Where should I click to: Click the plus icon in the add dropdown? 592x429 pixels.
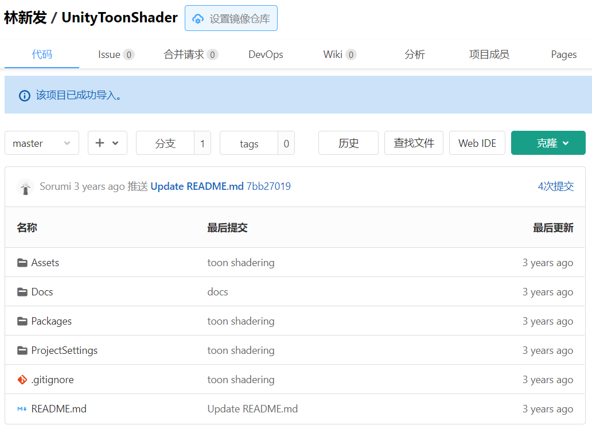tap(100, 143)
